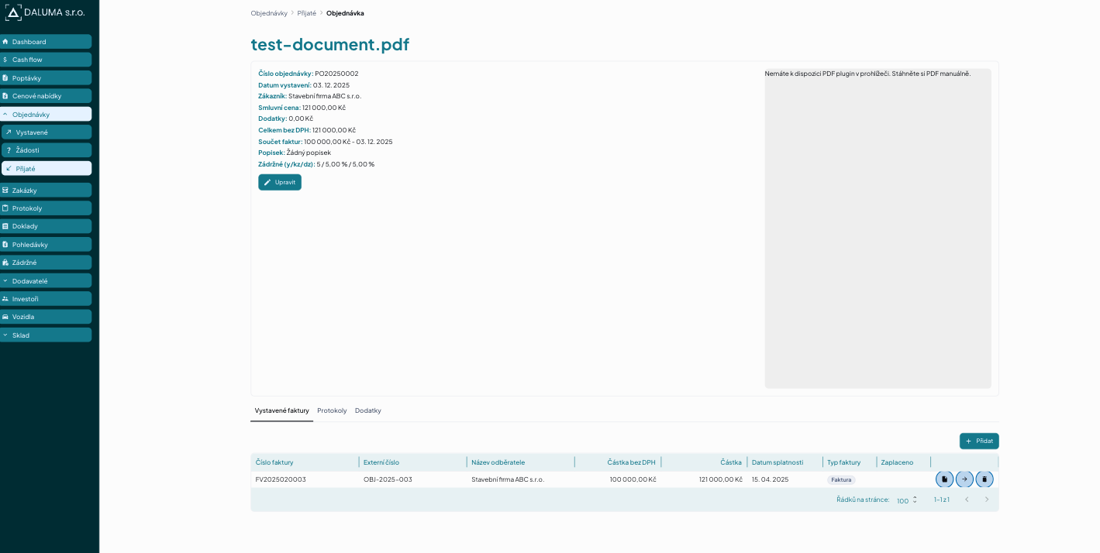Viewport: 1100px width, 553px height.
Task: Click Přijaté breadcrumb link
Action: click(x=307, y=13)
